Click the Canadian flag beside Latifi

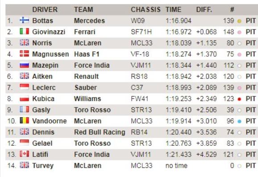pyautogui.click(x=25, y=154)
